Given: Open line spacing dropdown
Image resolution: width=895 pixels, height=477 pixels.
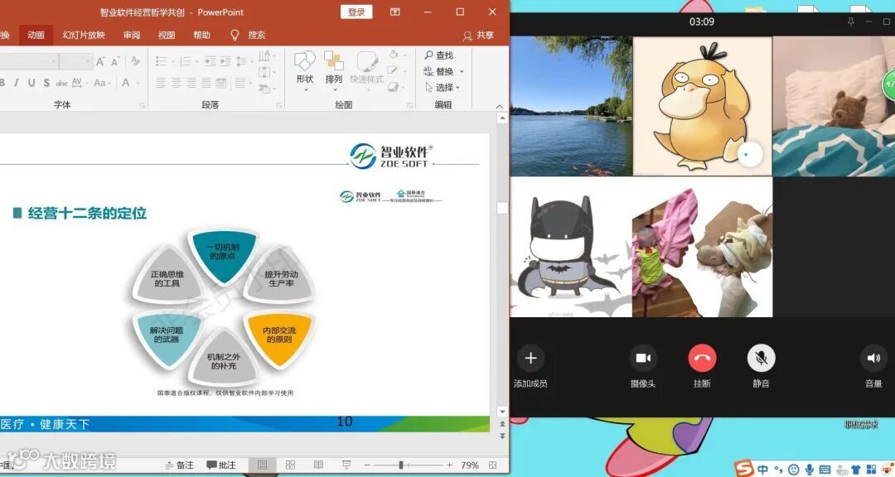Looking at the screenshot, I should tap(243, 61).
